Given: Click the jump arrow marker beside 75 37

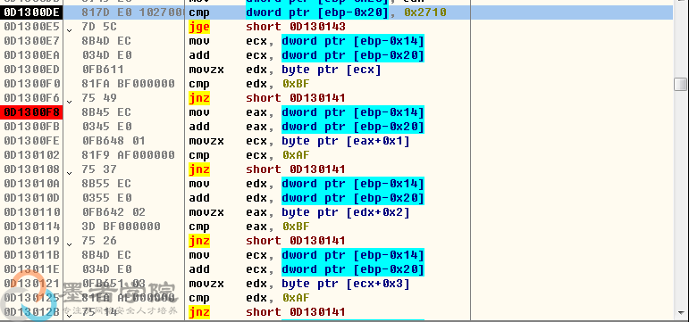Looking at the screenshot, I should 70,173.
